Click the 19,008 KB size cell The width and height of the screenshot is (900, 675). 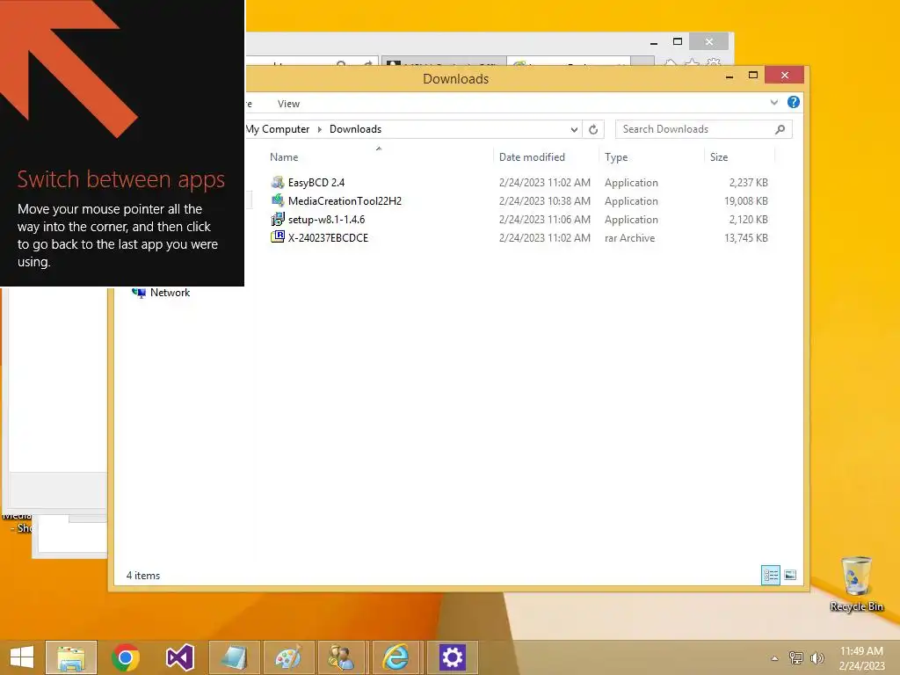pos(745,201)
